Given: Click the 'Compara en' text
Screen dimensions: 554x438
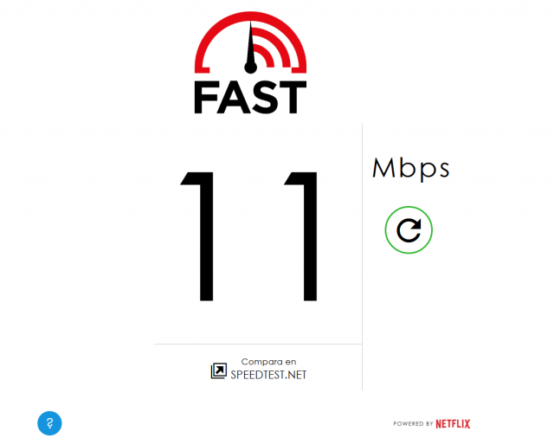Looking at the screenshot, I should click(268, 362).
